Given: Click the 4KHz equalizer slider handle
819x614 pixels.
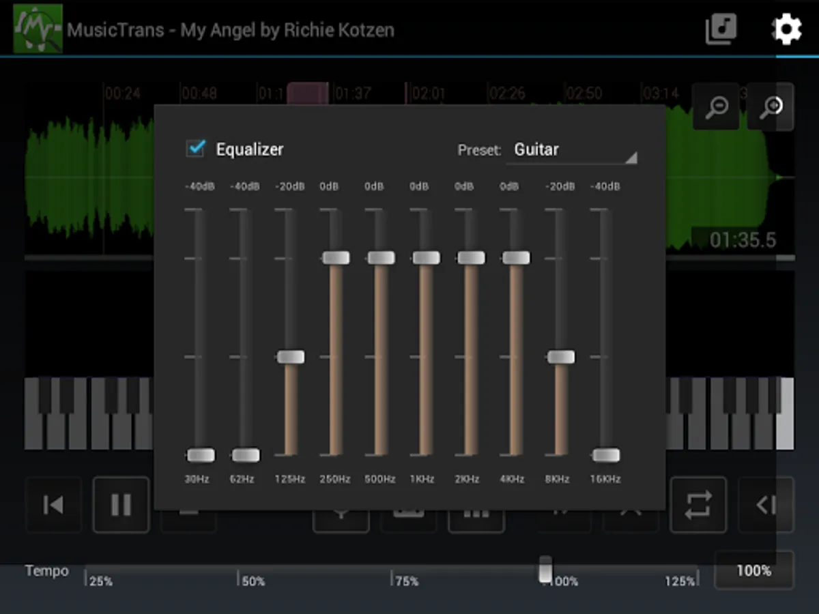Looking at the screenshot, I should (516, 257).
